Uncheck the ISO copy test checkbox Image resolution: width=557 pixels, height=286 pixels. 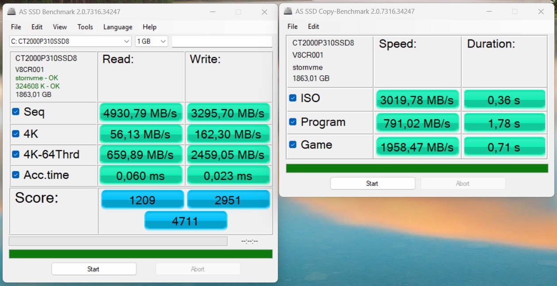click(292, 98)
